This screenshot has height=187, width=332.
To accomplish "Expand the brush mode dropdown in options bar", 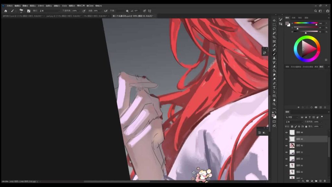I will click(49, 11).
